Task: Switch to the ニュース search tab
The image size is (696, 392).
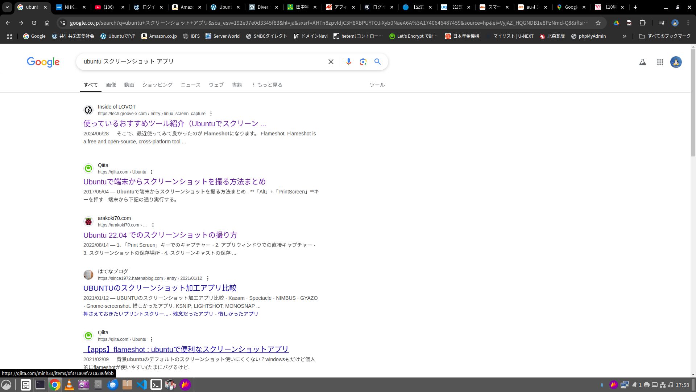Action: tap(190, 85)
